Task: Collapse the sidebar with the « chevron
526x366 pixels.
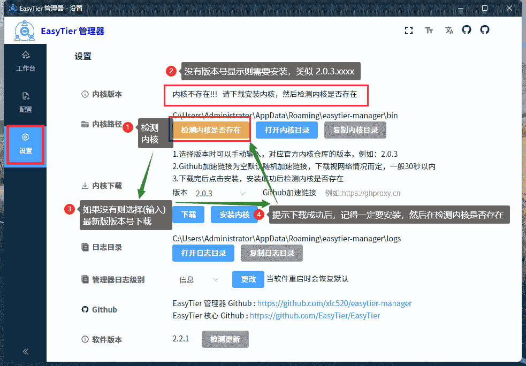Action: click(25, 352)
